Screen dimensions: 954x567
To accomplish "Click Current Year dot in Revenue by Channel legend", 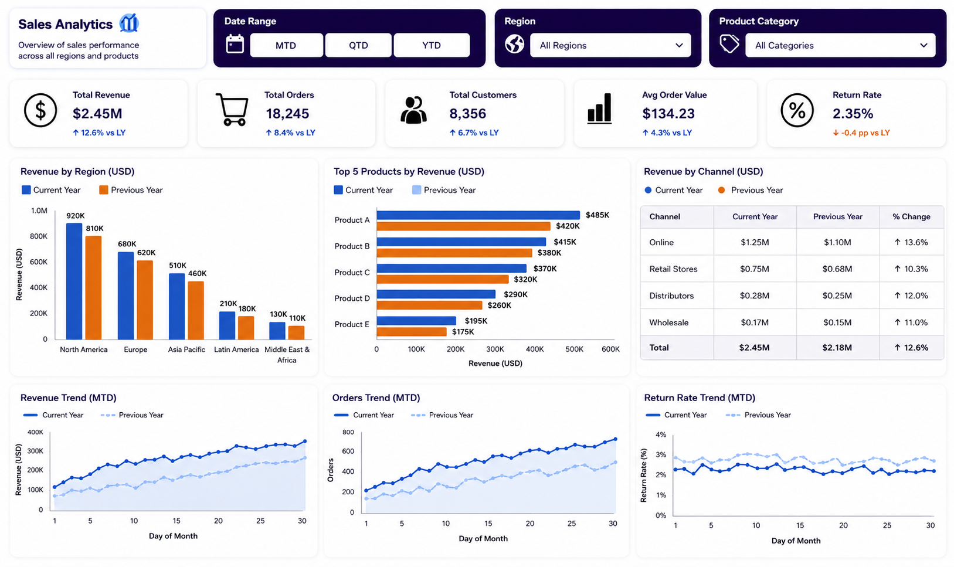I will (648, 190).
